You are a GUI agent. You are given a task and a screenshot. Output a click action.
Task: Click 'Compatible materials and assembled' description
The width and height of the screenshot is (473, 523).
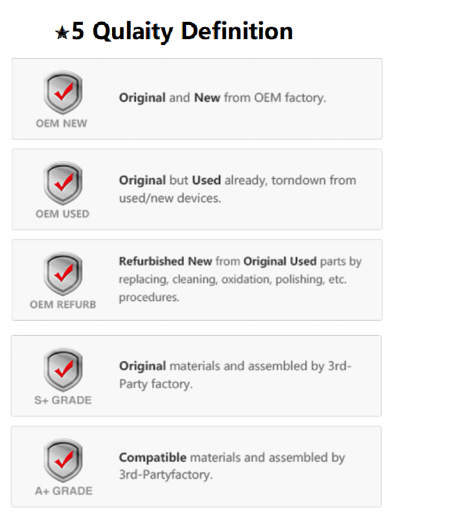pyautogui.click(x=232, y=466)
